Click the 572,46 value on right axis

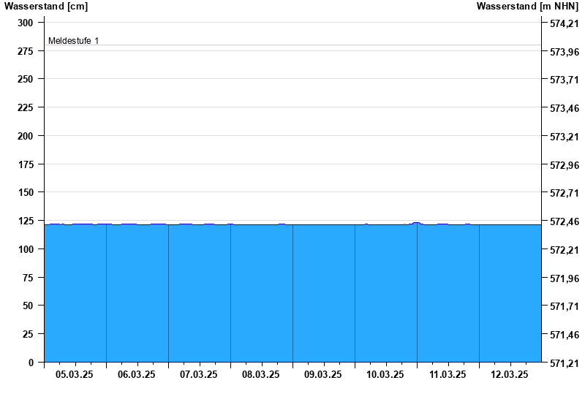click(x=565, y=221)
